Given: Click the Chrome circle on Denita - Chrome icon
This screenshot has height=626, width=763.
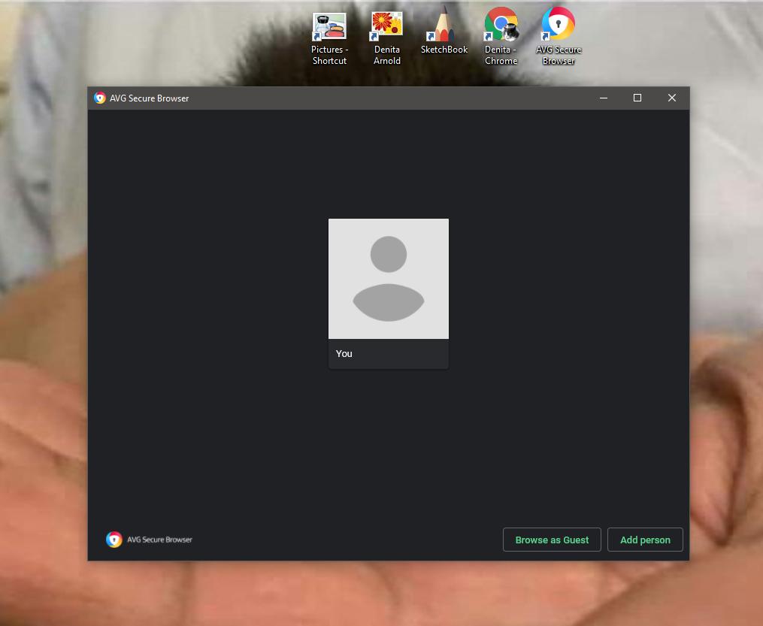Looking at the screenshot, I should coord(501,21).
